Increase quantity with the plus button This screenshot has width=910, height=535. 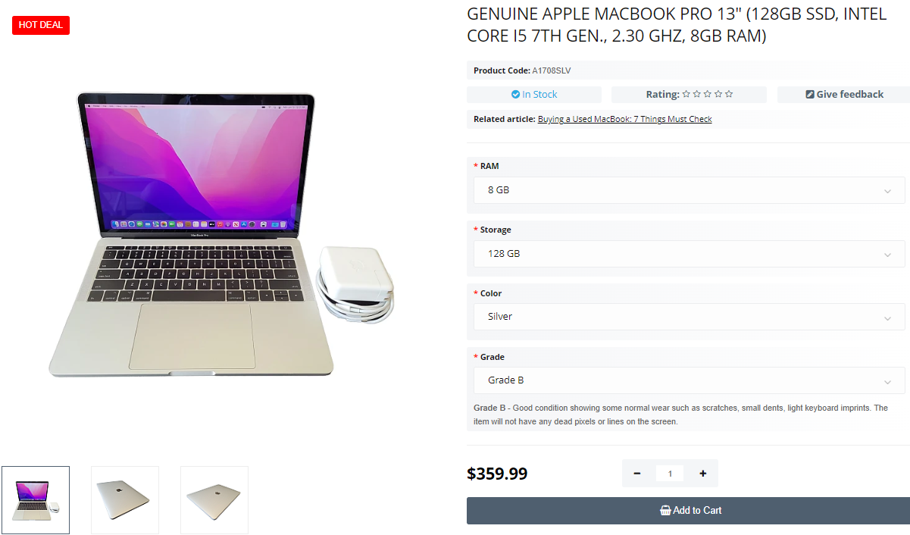(x=703, y=474)
